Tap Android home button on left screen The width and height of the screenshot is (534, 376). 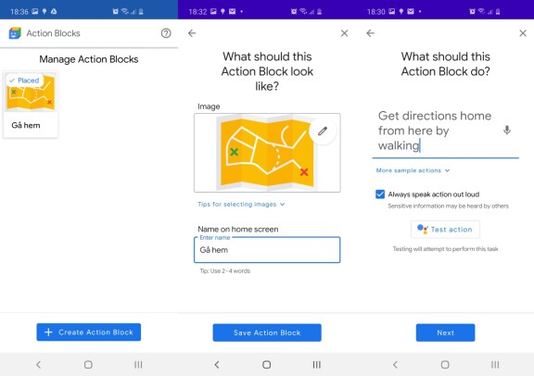[x=88, y=365]
